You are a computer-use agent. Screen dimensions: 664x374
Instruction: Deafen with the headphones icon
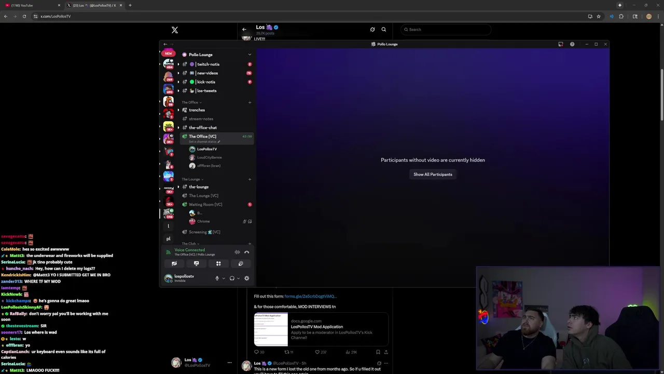pyautogui.click(x=232, y=278)
